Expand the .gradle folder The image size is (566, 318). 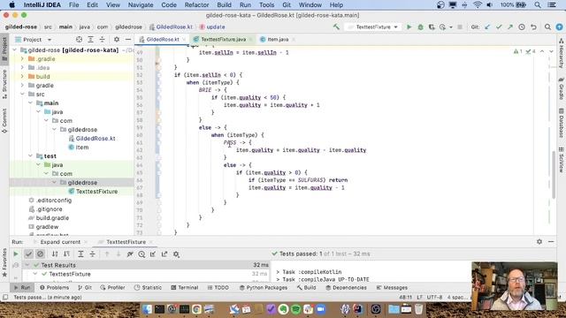click(22, 59)
